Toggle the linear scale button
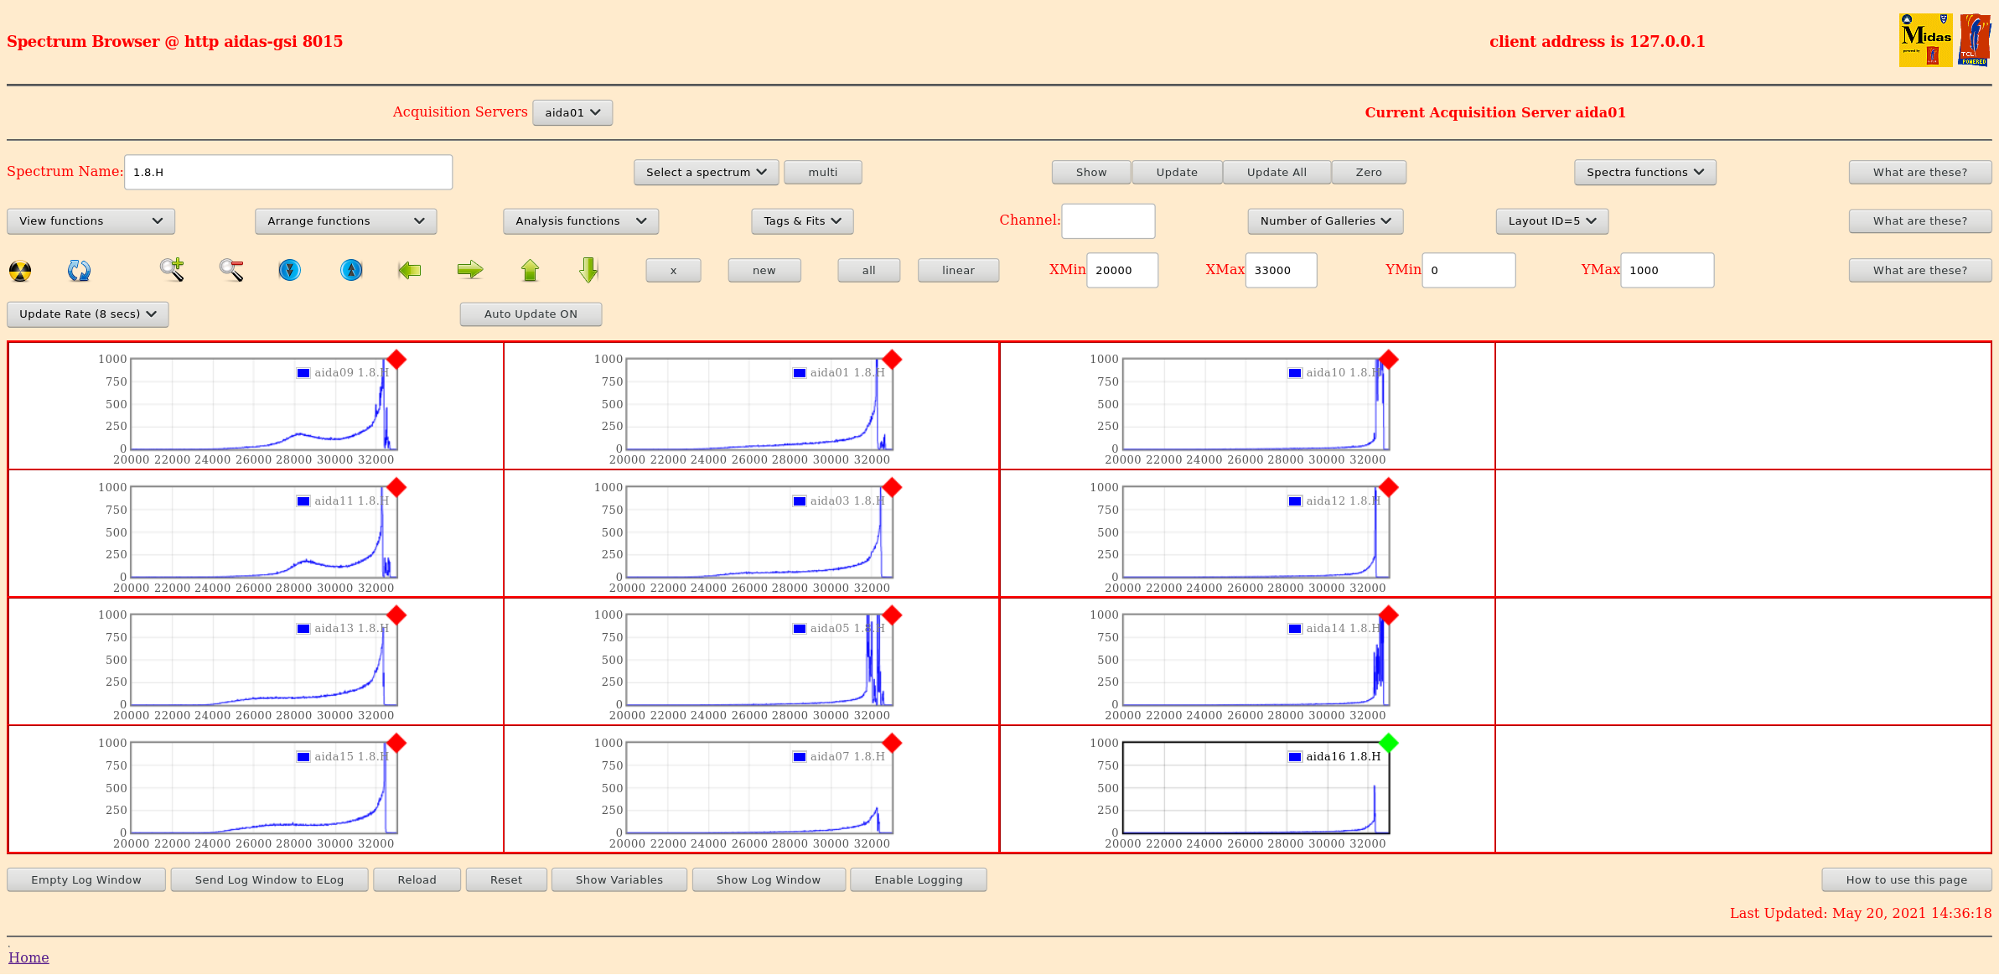 [x=958, y=271]
